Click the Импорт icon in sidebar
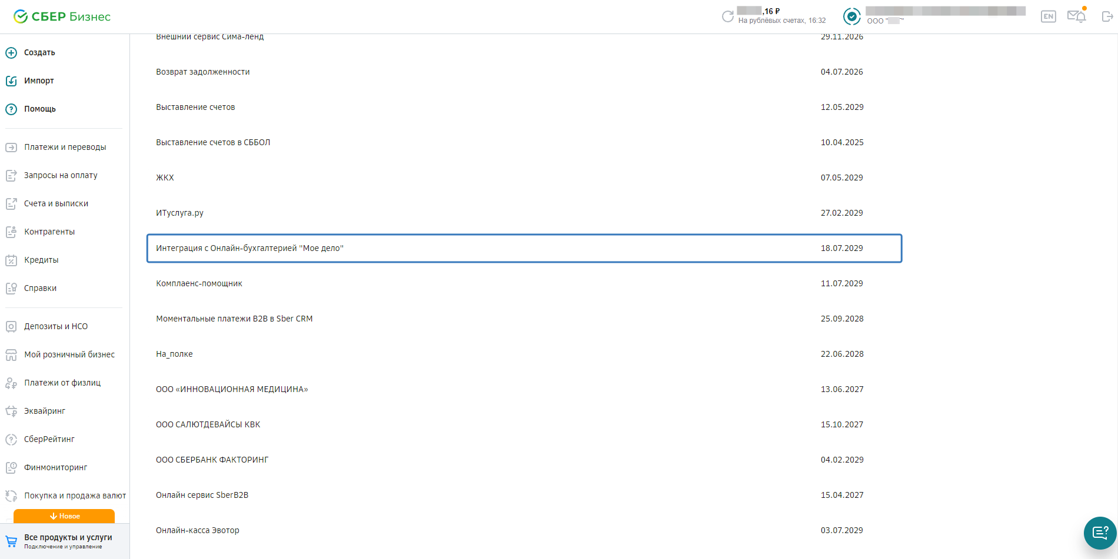1118x559 pixels. 11,81
